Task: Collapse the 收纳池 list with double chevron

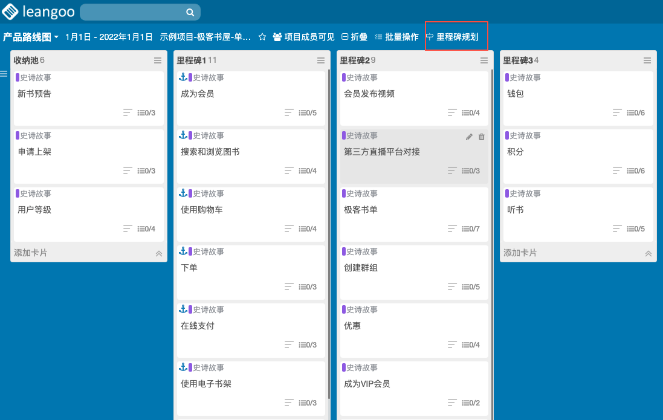Action: pyautogui.click(x=159, y=253)
